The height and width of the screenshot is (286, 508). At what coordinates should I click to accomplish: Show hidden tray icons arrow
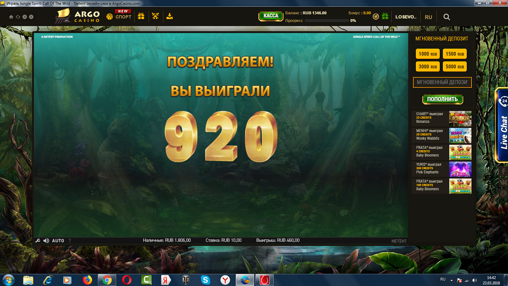[x=451, y=280]
